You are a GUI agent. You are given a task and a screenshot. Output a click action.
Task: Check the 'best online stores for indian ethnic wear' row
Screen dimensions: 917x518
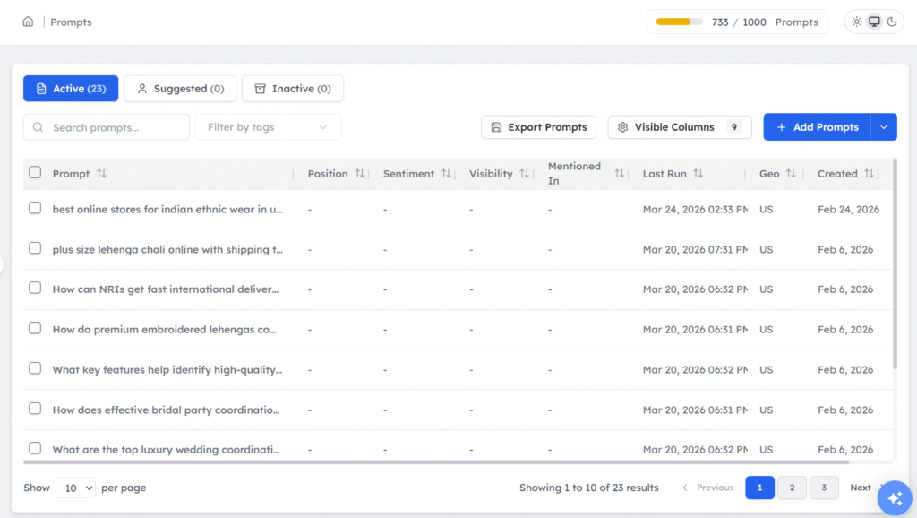(x=35, y=208)
